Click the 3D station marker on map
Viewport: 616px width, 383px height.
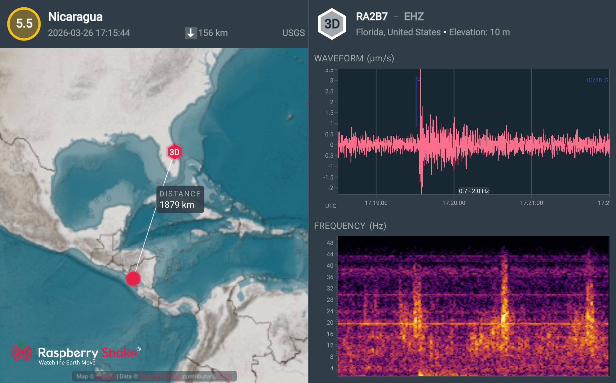coord(174,152)
